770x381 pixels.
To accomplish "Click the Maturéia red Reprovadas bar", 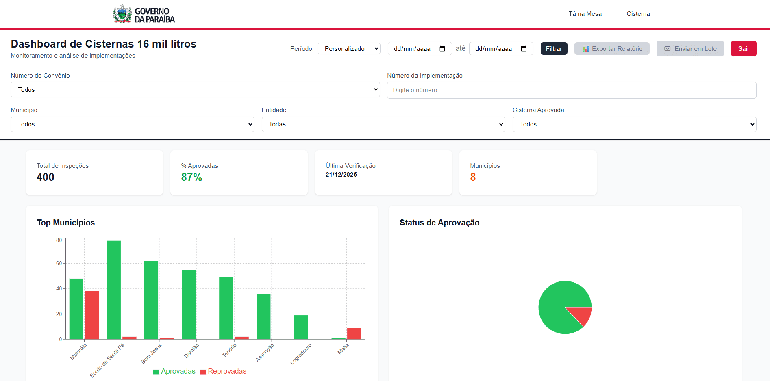I will point(92,315).
